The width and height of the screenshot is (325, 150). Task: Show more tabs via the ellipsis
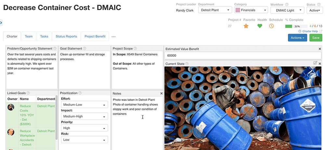113,37
